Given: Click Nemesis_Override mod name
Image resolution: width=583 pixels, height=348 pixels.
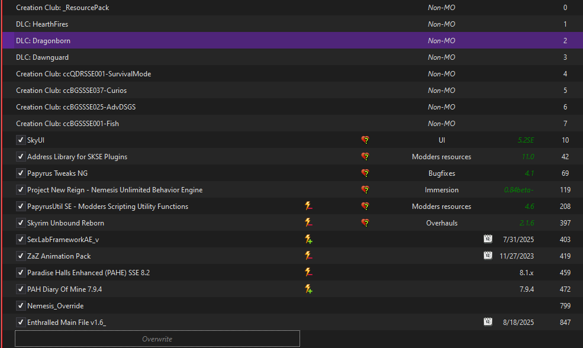Looking at the screenshot, I should click(x=56, y=306).
